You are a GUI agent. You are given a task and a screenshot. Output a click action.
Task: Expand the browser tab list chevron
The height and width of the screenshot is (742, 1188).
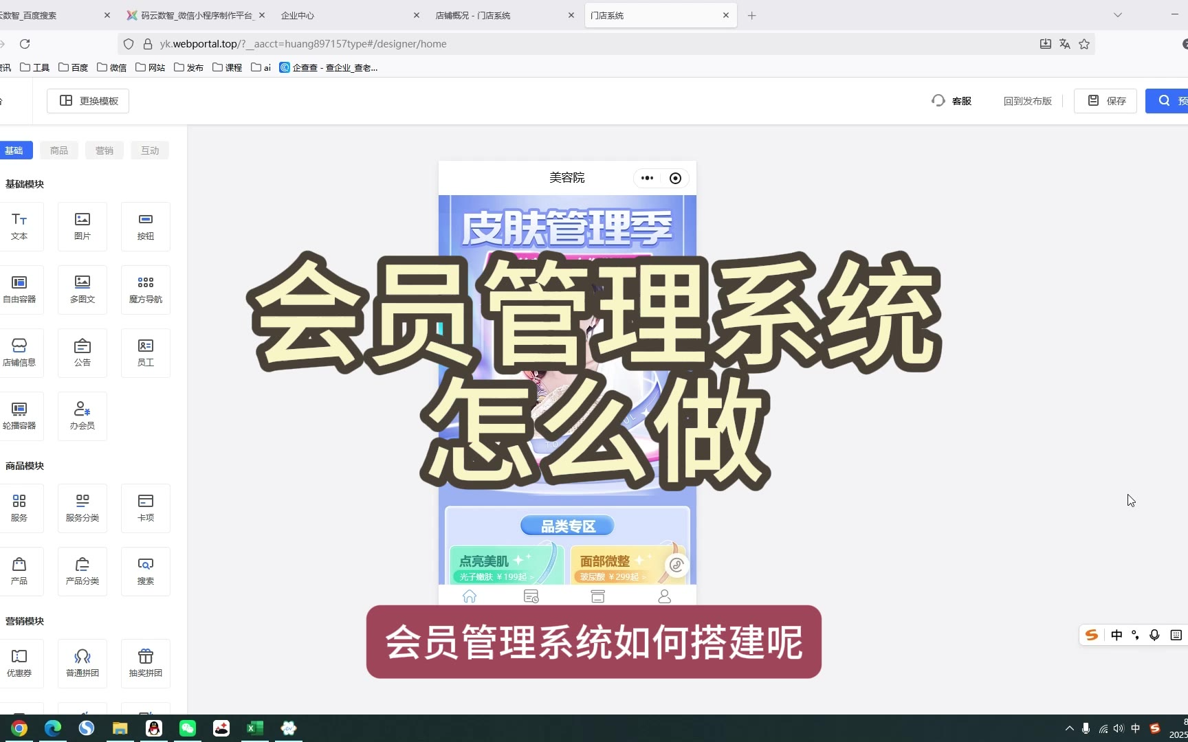click(x=1118, y=15)
